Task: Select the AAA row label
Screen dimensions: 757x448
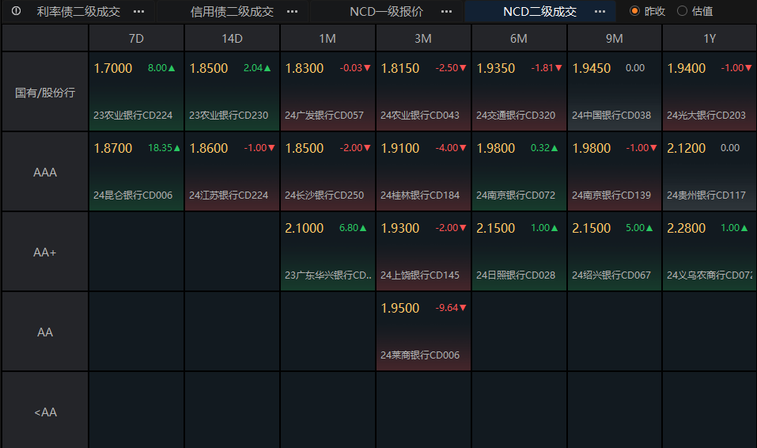Action: pos(45,172)
